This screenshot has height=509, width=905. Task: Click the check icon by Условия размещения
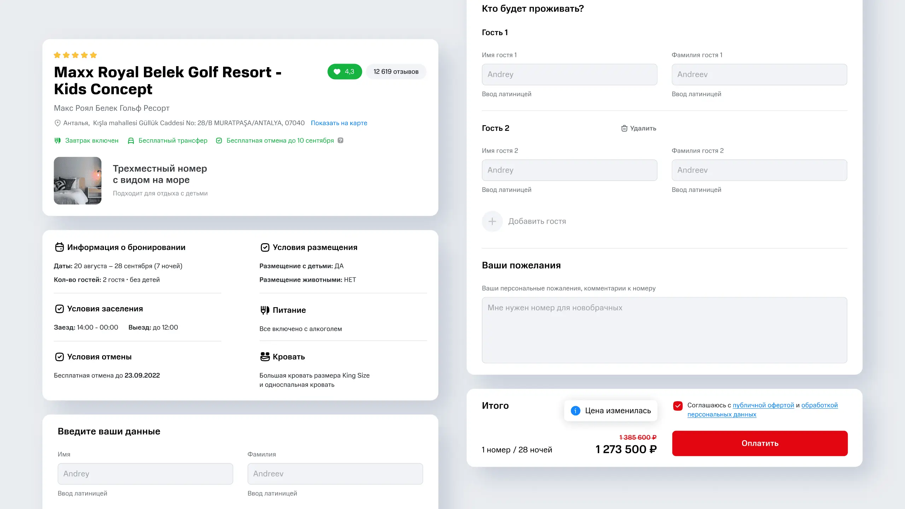pos(265,247)
